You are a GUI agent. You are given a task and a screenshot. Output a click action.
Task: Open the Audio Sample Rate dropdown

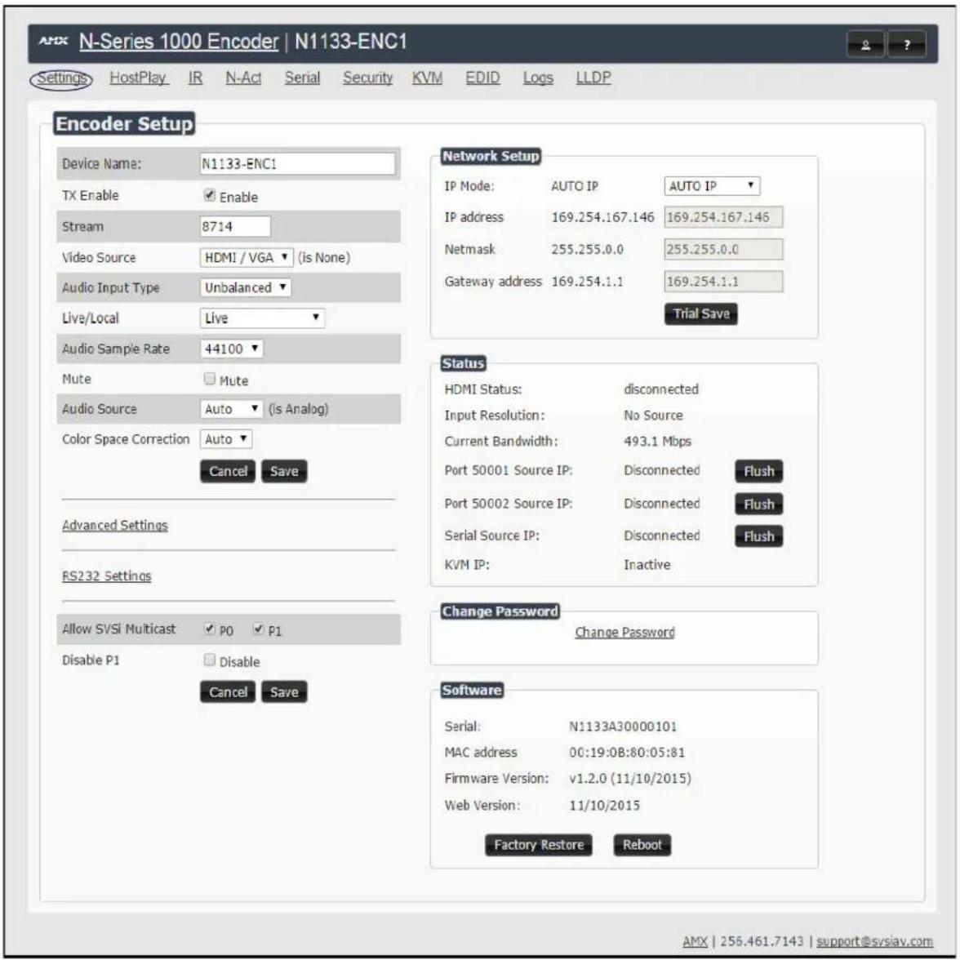(232, 349)
